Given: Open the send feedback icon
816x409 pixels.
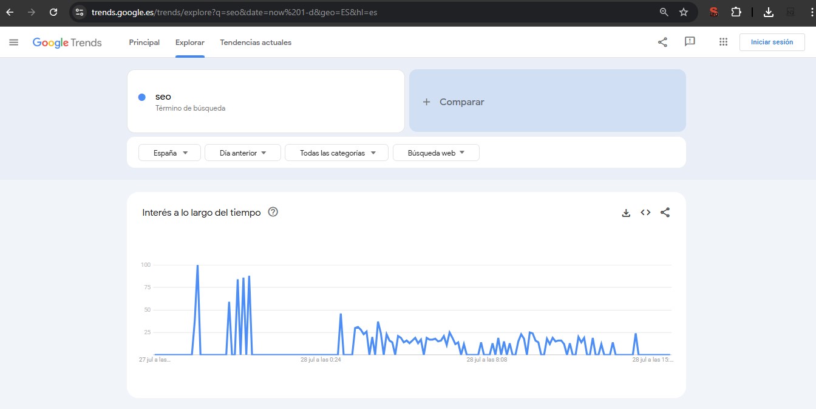Looking at the screenshot, I should (x=690, y=42).
